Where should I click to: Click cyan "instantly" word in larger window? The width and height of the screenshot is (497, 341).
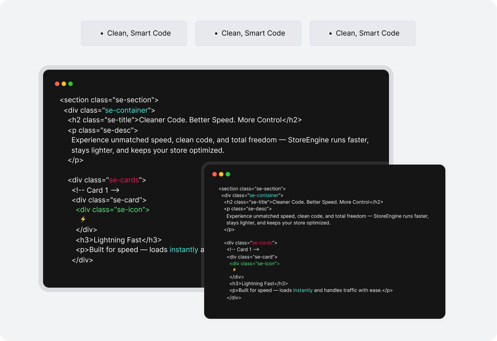tap(184, 250)
